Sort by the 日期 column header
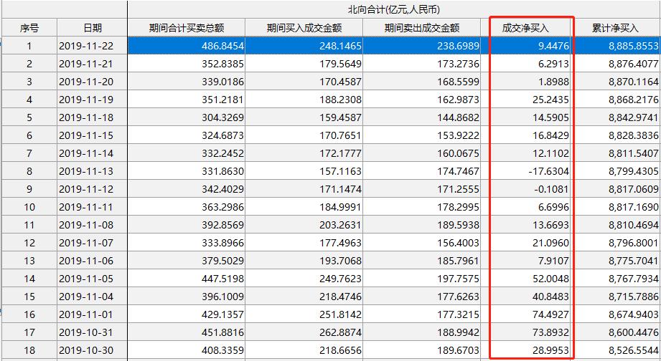661x361 pixels. [x=93, y=28]
